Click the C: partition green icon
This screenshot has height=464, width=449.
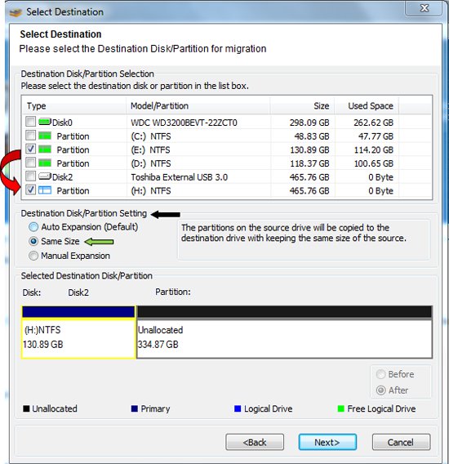(45, 136)
